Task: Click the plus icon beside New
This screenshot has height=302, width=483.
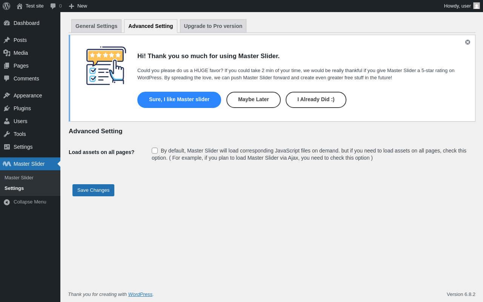Action: (71, 6)
